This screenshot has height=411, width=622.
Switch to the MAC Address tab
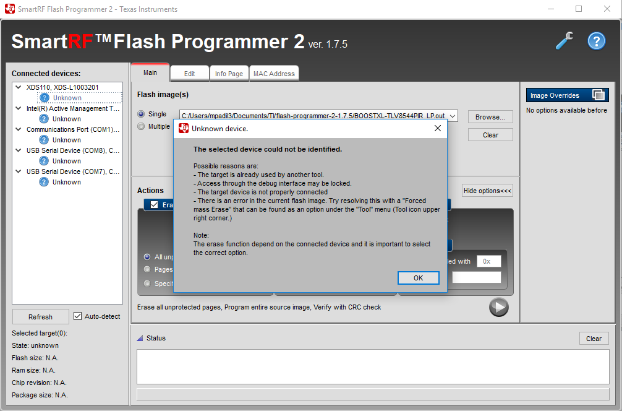coord(274,72)
